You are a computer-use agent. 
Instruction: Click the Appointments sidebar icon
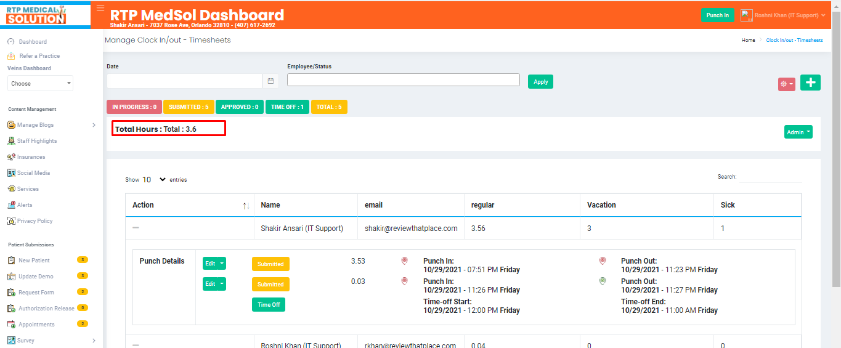[11, 325]
